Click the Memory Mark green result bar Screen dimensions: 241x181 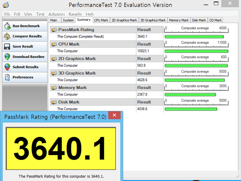coord(190,95)
